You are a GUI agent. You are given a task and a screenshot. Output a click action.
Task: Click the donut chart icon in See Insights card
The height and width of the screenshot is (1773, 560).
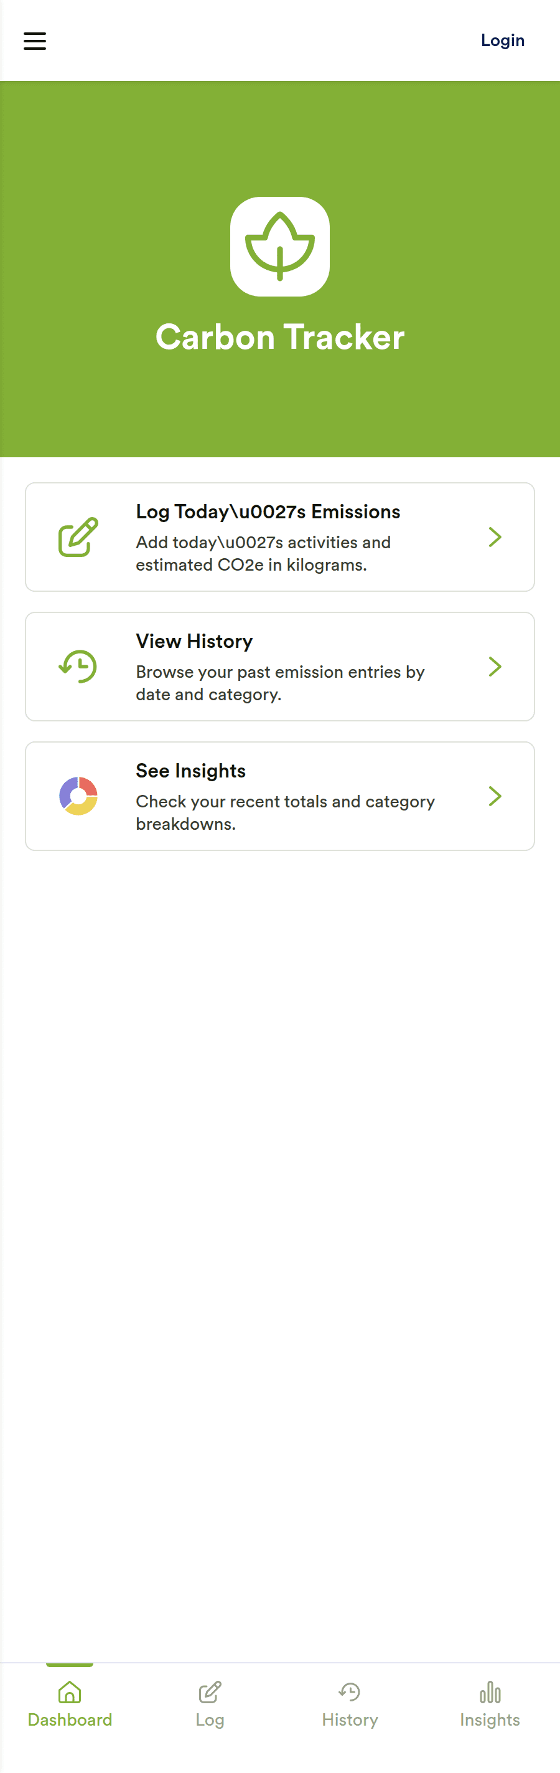pyautogui.click(x=78, y=796)
